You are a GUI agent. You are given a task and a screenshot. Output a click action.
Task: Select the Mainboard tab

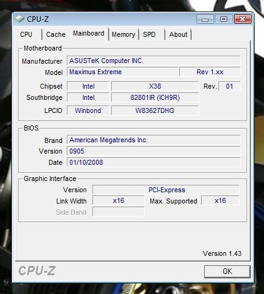[89, 34]
